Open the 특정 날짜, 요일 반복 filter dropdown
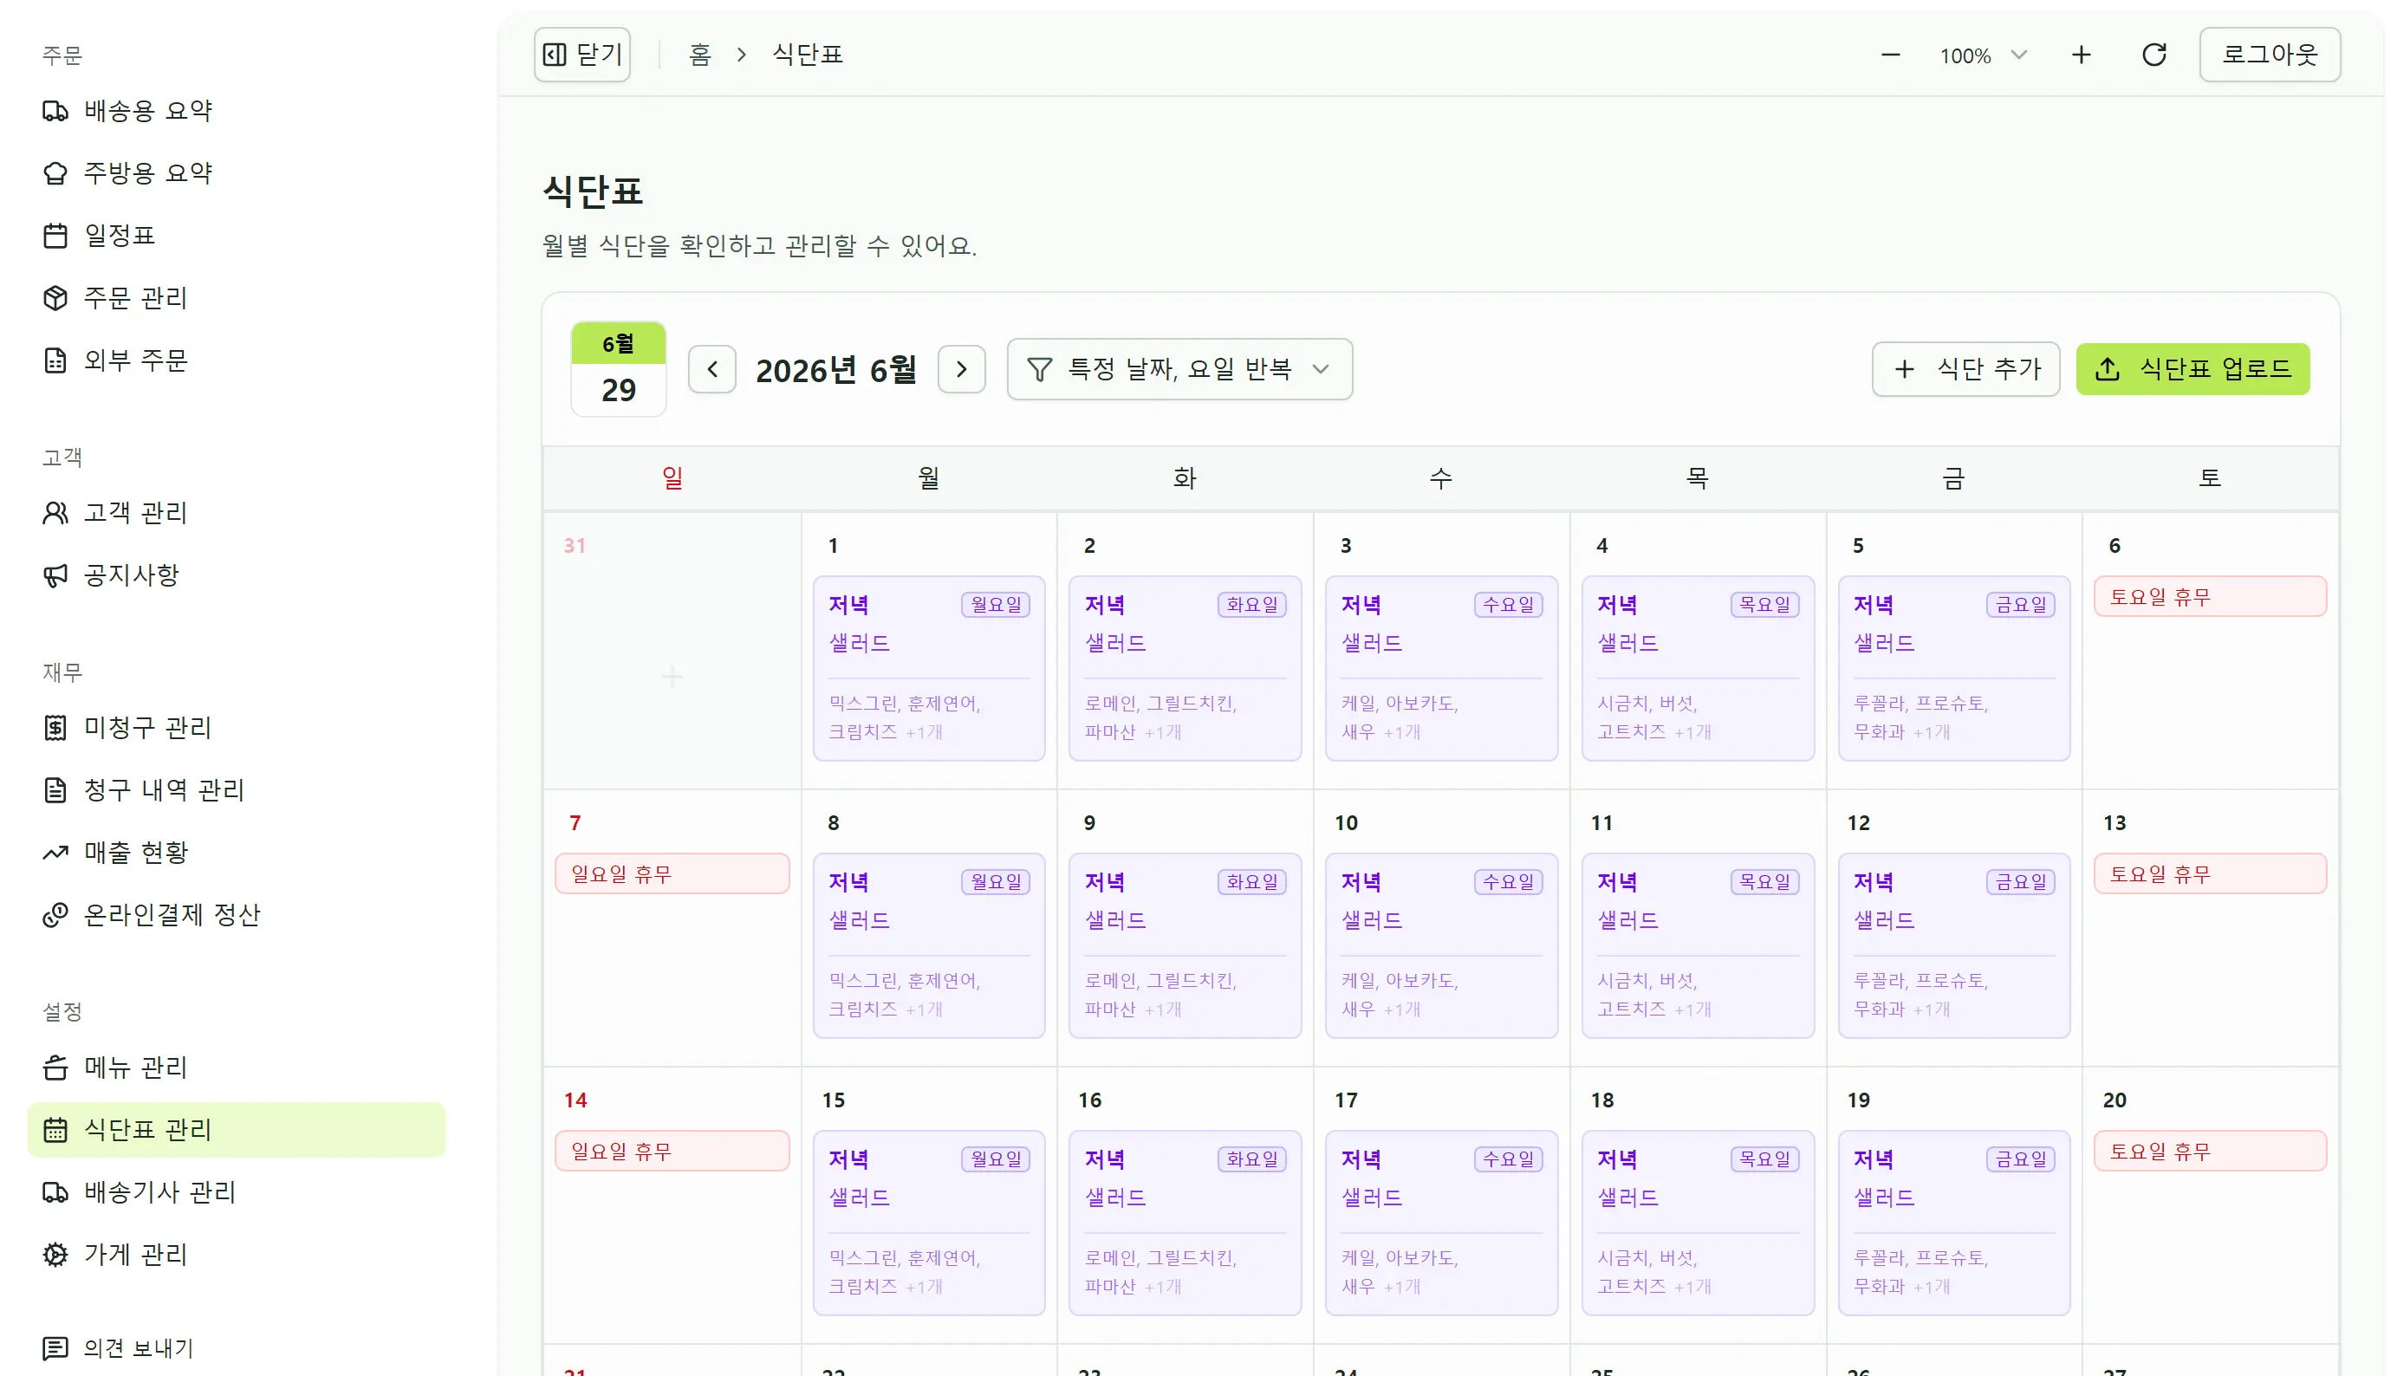This screenshot has height=1376, width=2397. tap(1179, 369)
